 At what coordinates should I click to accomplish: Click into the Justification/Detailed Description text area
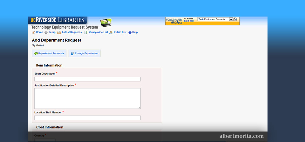[87, 98]
